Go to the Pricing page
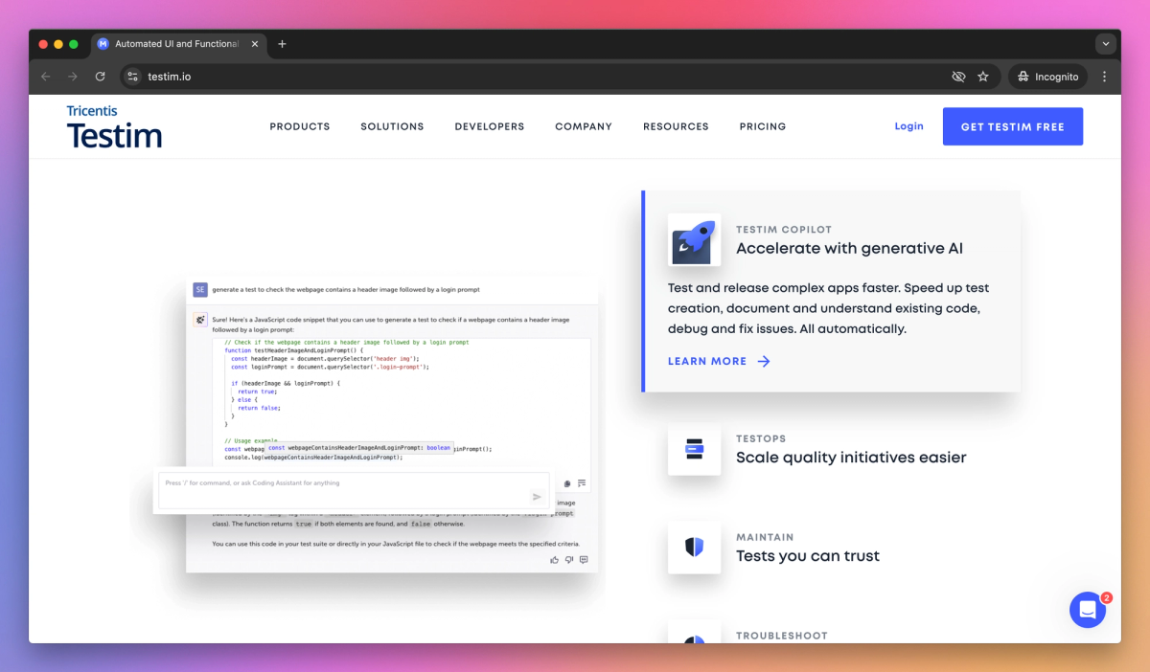This screenshot has width=1150, height=672. [763, 126]
